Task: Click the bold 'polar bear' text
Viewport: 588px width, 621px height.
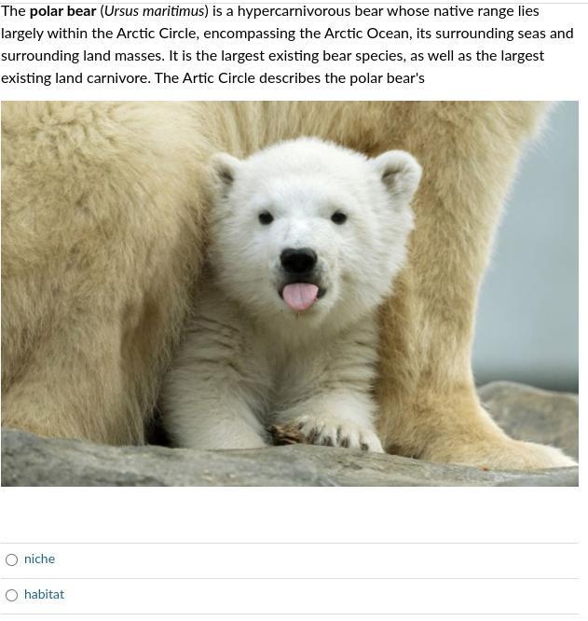Action: tap(63, 11)
